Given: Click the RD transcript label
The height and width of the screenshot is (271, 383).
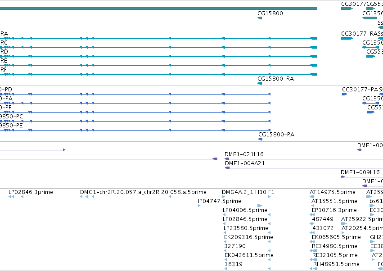Looking at the screenshot, I should tap(4, 52).
